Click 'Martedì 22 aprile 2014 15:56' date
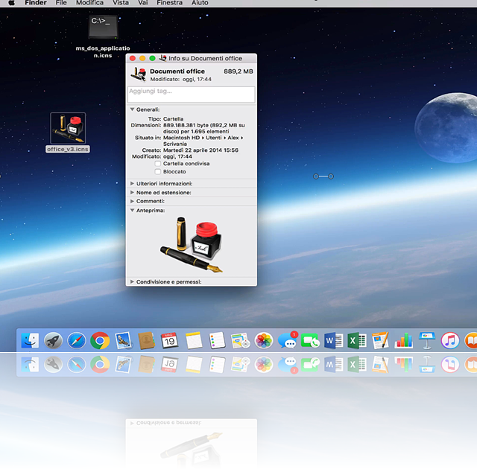Image resolution: width=477 pixels, height=469 pixels. pyautogui.click(x=200, y=150)
